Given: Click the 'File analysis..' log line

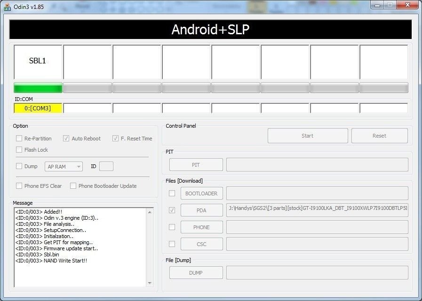Looking at the screenshot, I should tap(45, 224).
